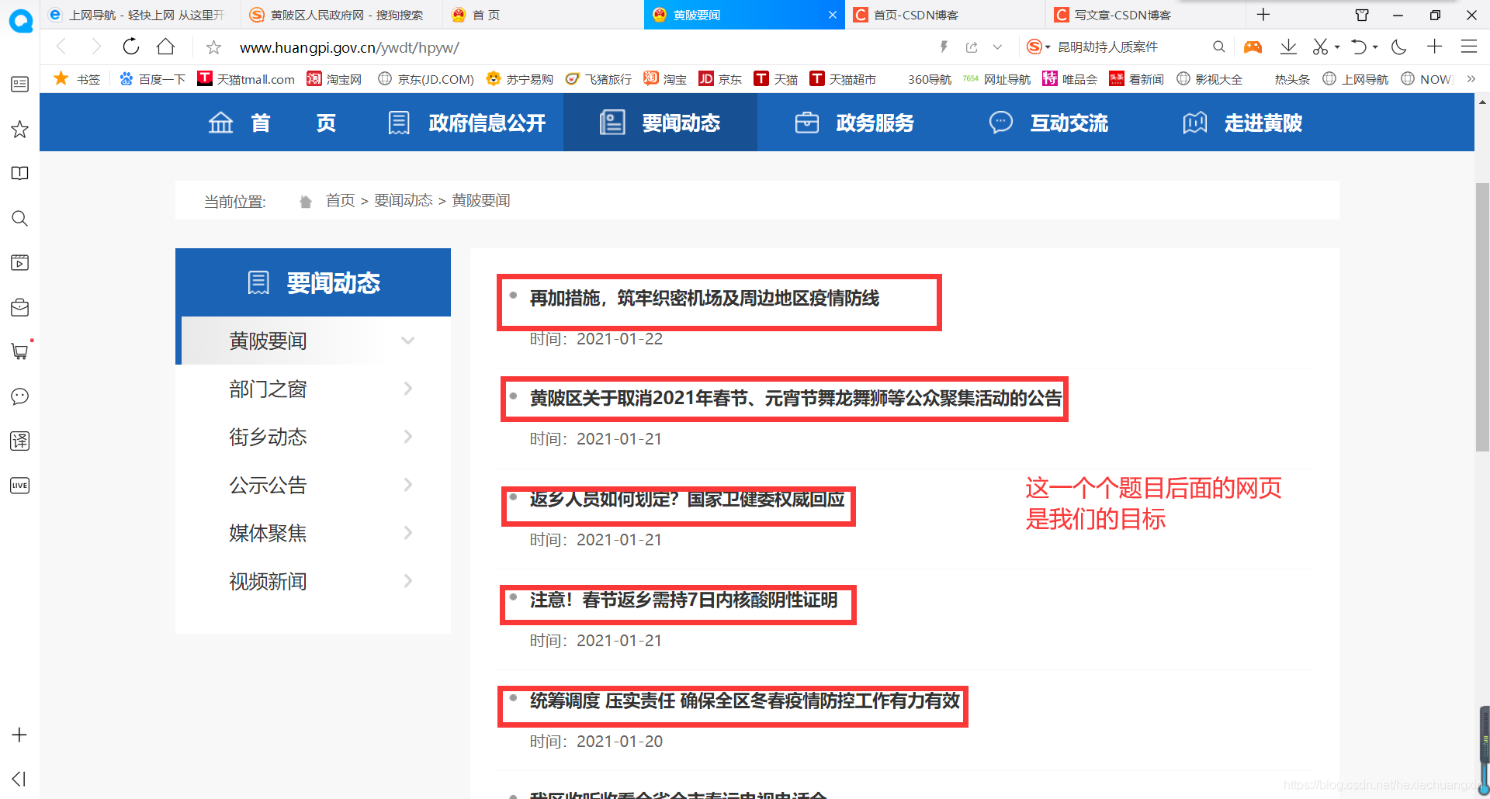Collapse sidebar with arrow icon at bottom
The height and width of the screenshot is (799, 1490).
tap(20, 779)
